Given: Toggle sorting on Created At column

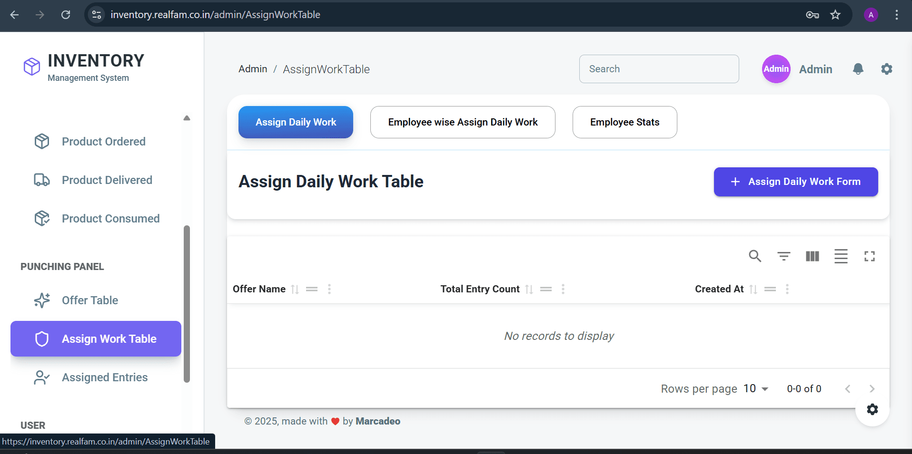Looking at the screenshot, I should (753, 289).
